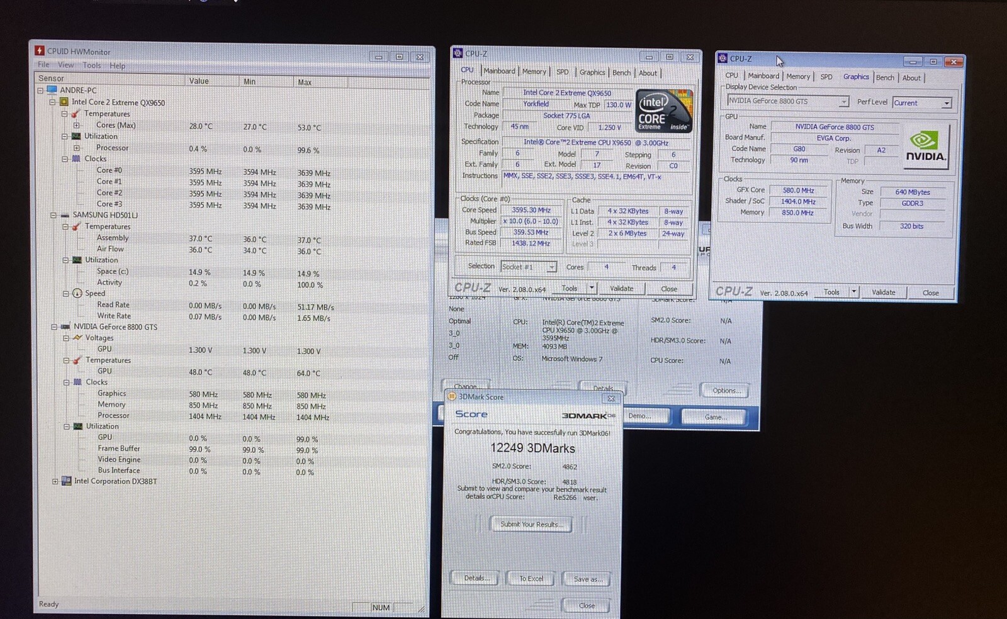Click the Memory Size 640 MBytes field
Viewport: 1007px width, 619px height.
coord(913,192)
